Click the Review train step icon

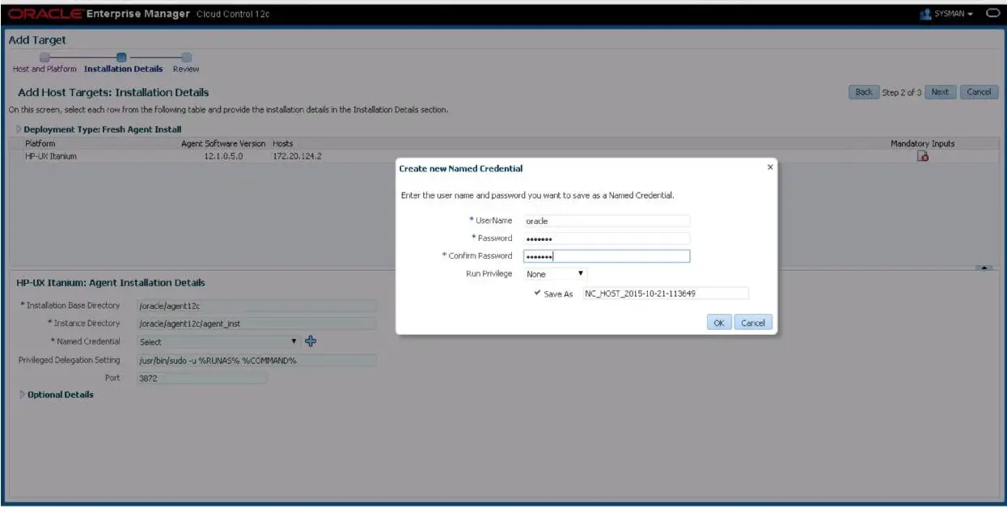click(x=186, y=57)
